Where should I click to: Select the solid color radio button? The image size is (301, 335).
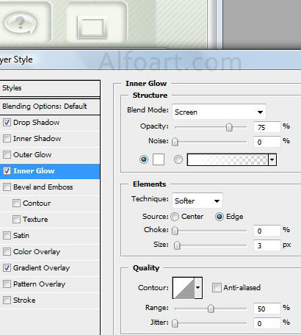pos(144,159)
